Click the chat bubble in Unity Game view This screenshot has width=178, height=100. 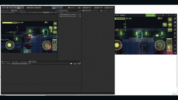[x=51, y=28]
